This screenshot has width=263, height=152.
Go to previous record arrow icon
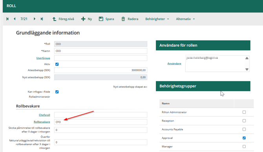(15, 19)
